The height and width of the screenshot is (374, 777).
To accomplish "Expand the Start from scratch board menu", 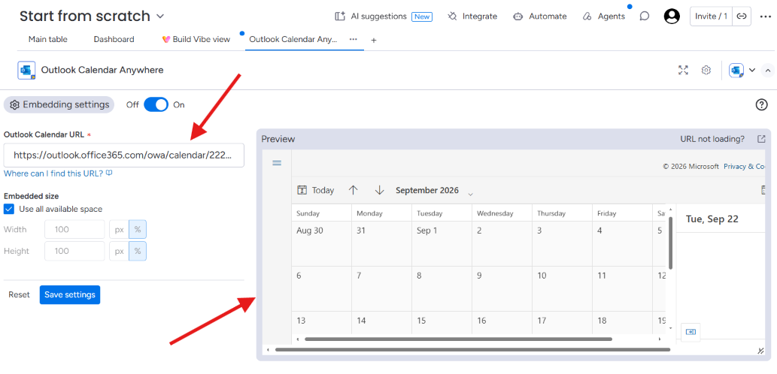I will click(x=160, y=17).
